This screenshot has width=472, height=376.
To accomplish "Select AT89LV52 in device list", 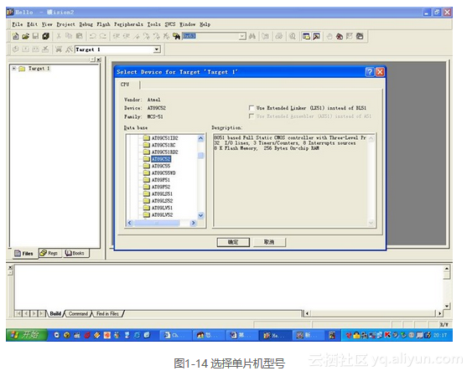I will [162, 215].
